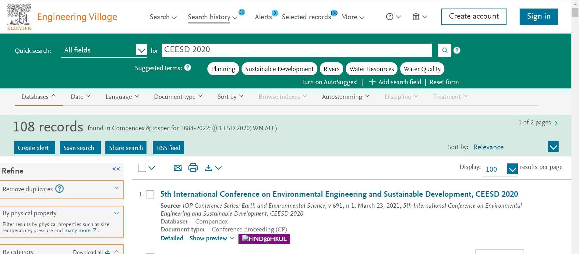Open the Search history menu
This screenshot has height=254, width=579.
point(212,17)
